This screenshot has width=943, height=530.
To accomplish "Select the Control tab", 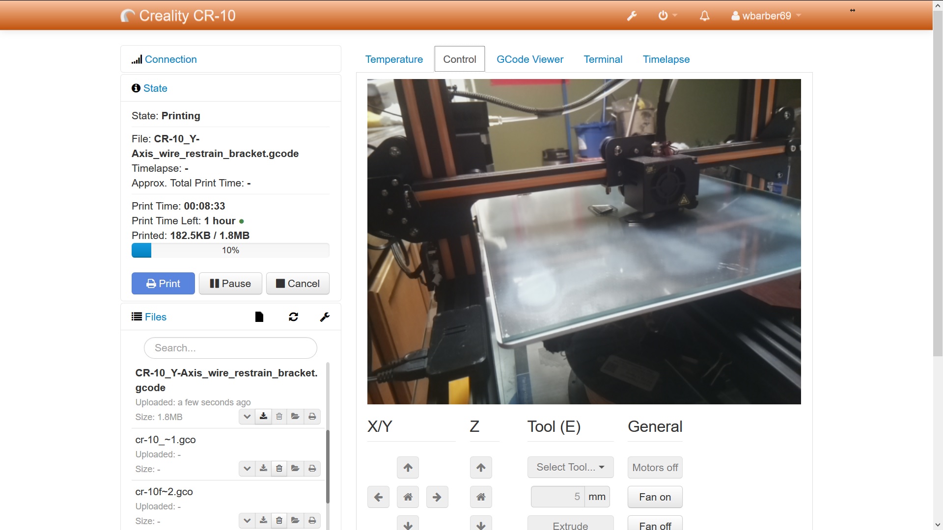I will (460, 59).
